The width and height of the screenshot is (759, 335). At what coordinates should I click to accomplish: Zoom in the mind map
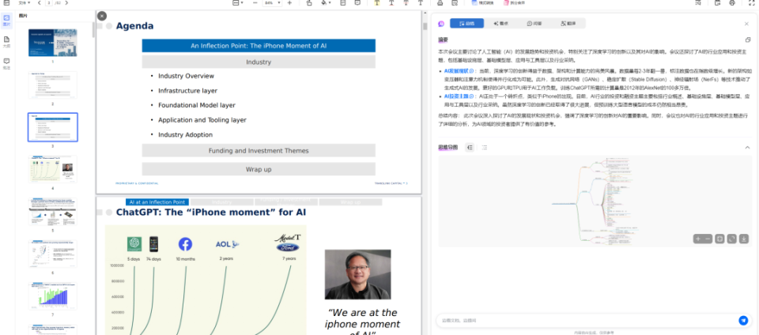pyautogui.click(x=697, y=239)
